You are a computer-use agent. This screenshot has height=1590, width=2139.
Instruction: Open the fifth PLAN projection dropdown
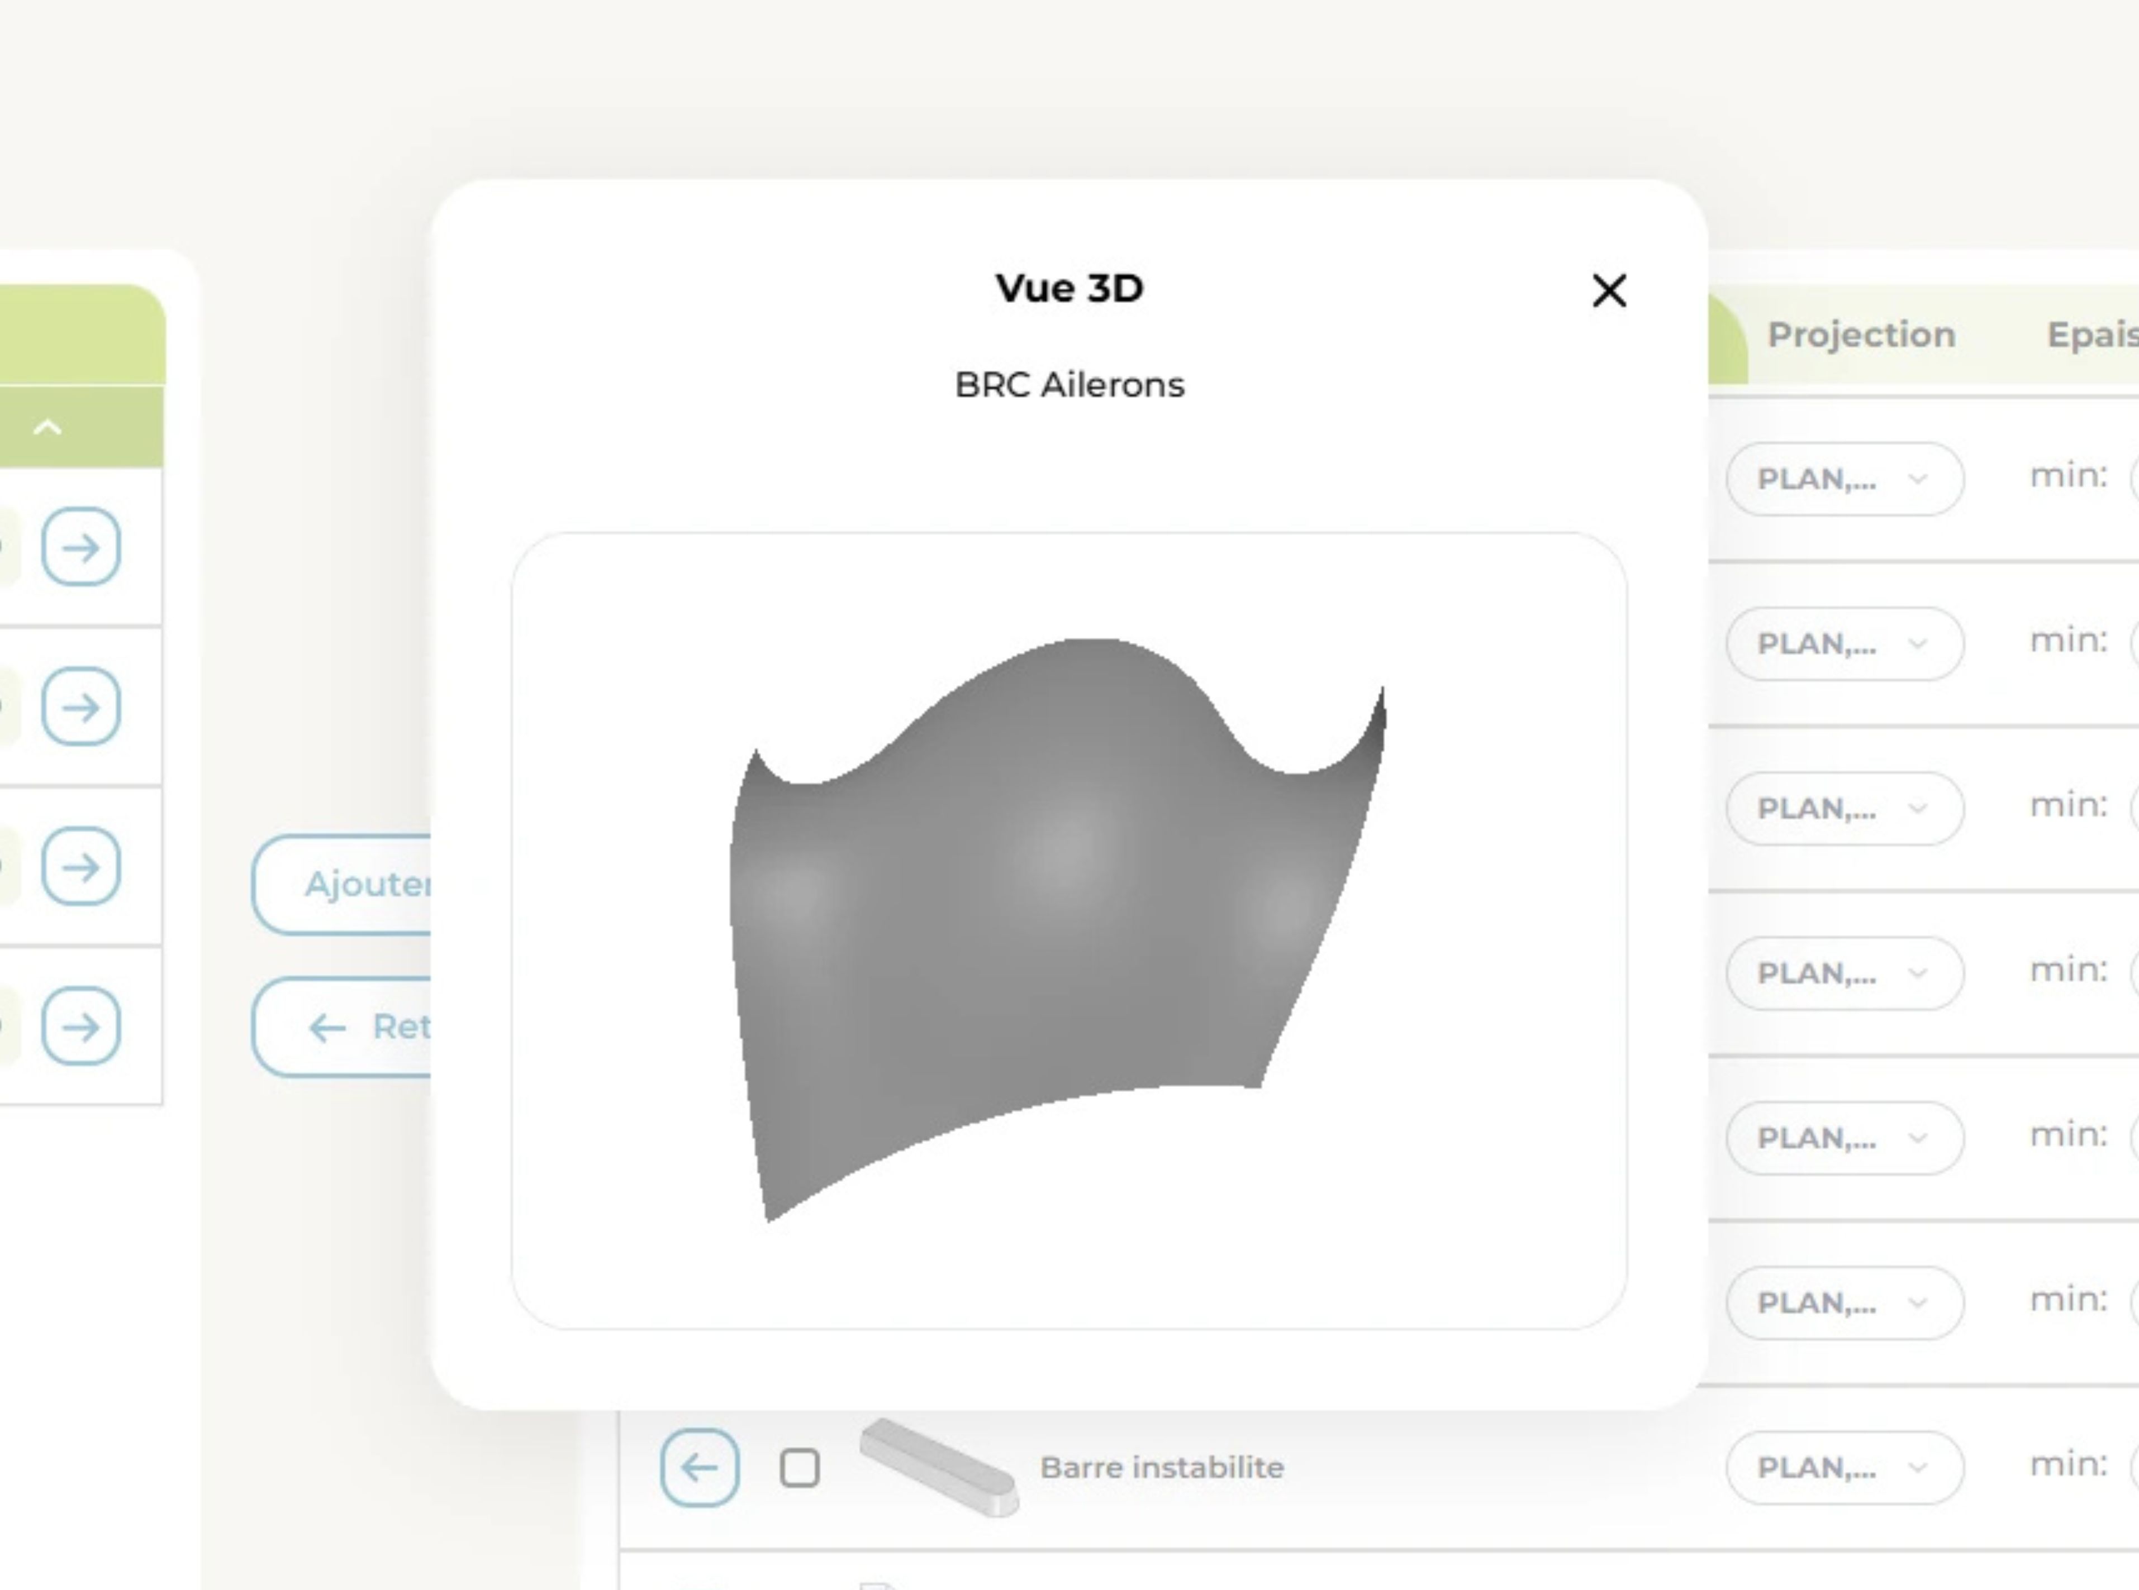1843,1138
